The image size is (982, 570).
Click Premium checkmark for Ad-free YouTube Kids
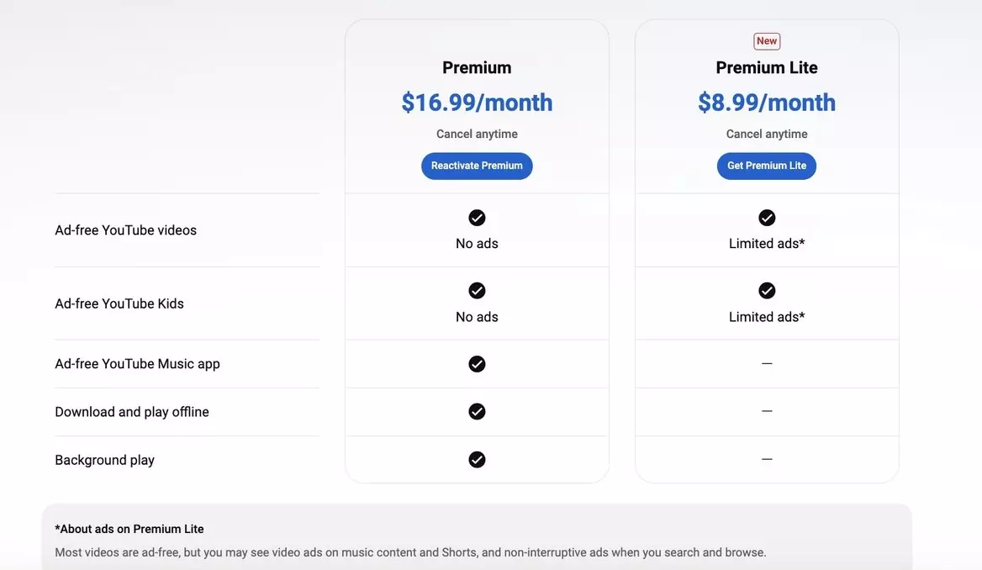click(477, 291)
